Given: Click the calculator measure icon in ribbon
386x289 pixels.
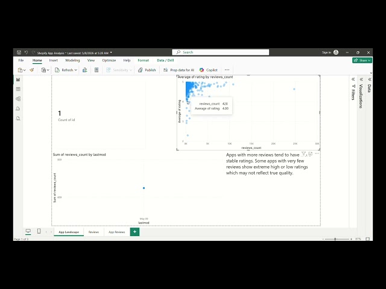Looking at the screenshot, I should pyautogui.click(x=96, y=70).
